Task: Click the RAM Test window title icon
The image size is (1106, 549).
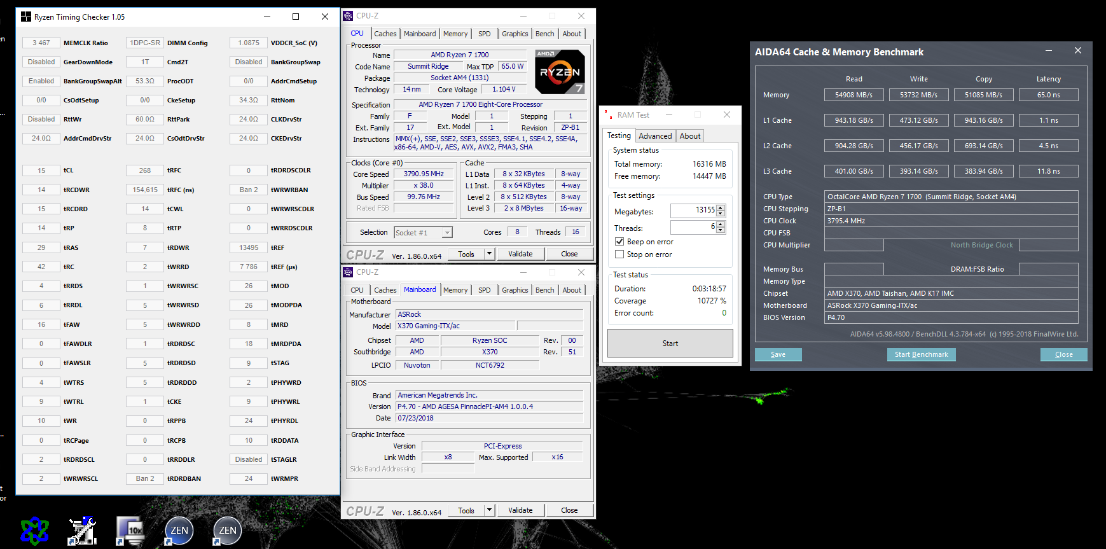Action: pos(609,115)
